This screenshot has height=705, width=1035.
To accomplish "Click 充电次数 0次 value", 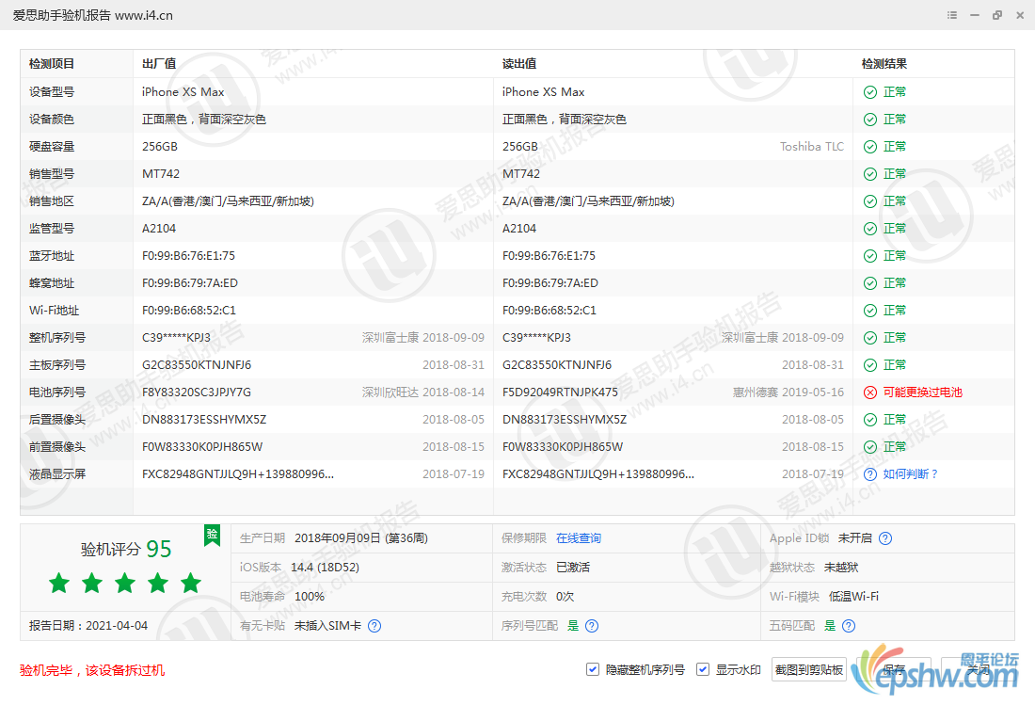I will coord(565,597).
